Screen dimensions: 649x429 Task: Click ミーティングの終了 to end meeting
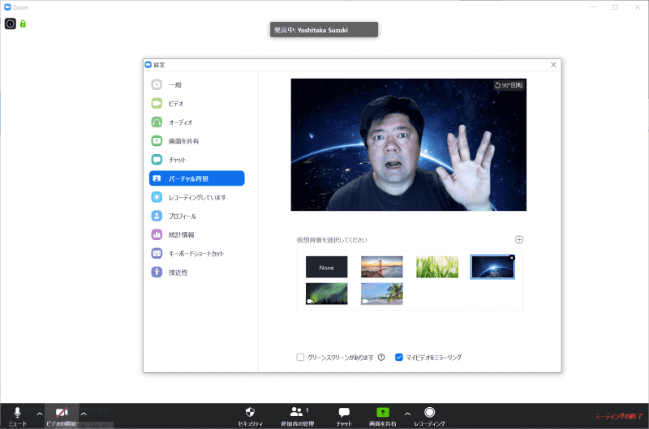point(619,416)
